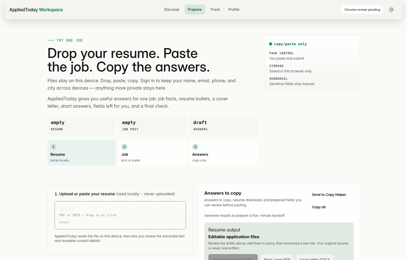This screenshot has width=407, height=260.
Task: Select the Resume parse locally step
Action: click(x=82, y=153)
